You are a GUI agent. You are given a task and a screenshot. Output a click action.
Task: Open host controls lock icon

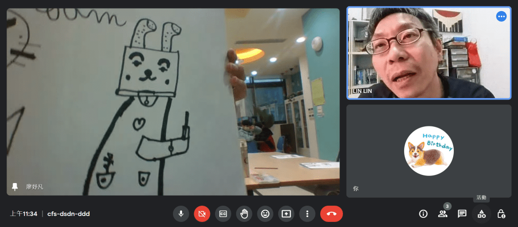tap(501, 214)
